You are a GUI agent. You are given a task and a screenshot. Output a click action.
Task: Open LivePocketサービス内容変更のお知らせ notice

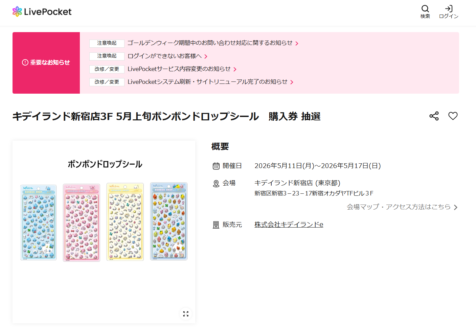(x=179, y=69)
